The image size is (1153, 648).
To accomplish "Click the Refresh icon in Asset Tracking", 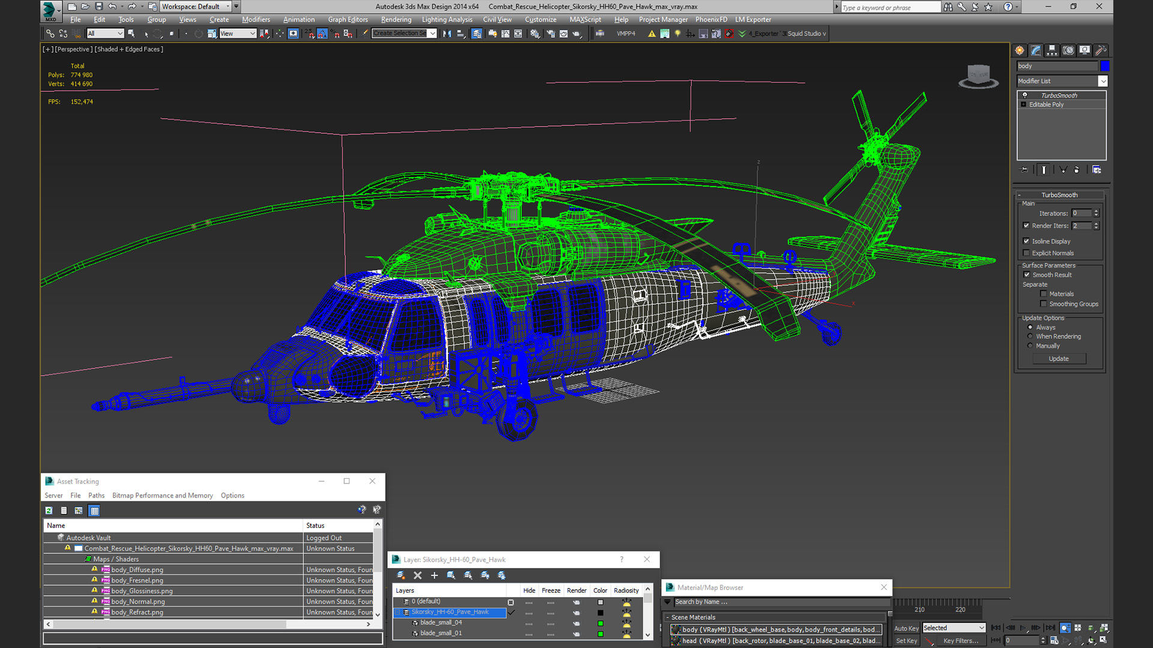I will pos(49,511).
